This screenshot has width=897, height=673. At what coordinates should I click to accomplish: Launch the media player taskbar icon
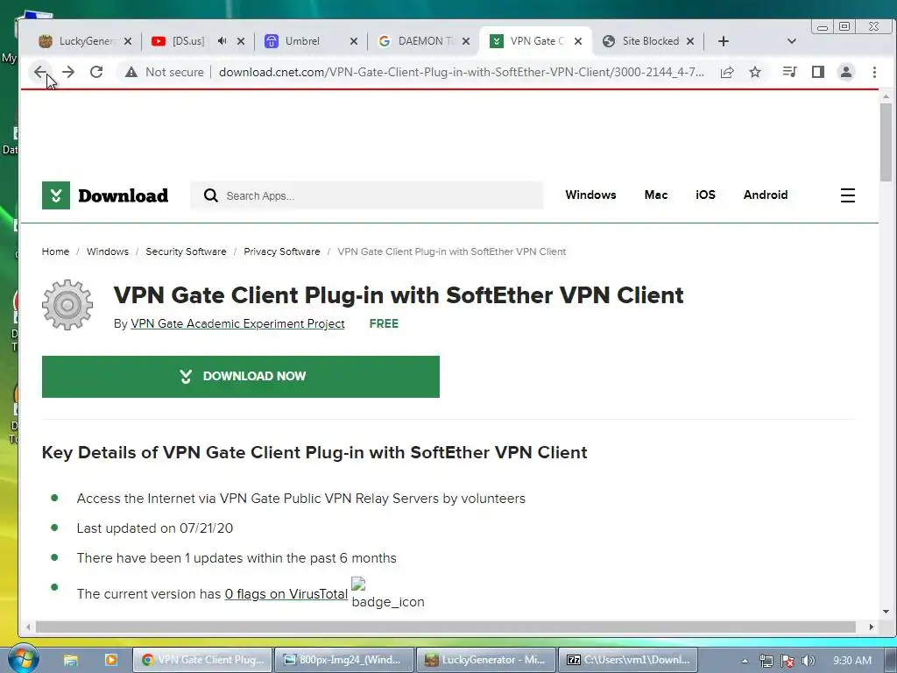[111, 660]
